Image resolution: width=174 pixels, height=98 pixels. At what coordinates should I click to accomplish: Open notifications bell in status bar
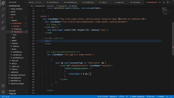click(171, 97)
